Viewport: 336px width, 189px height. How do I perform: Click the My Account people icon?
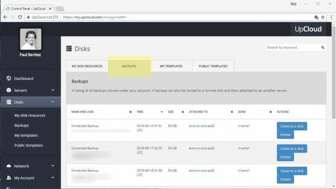point(9,178)
